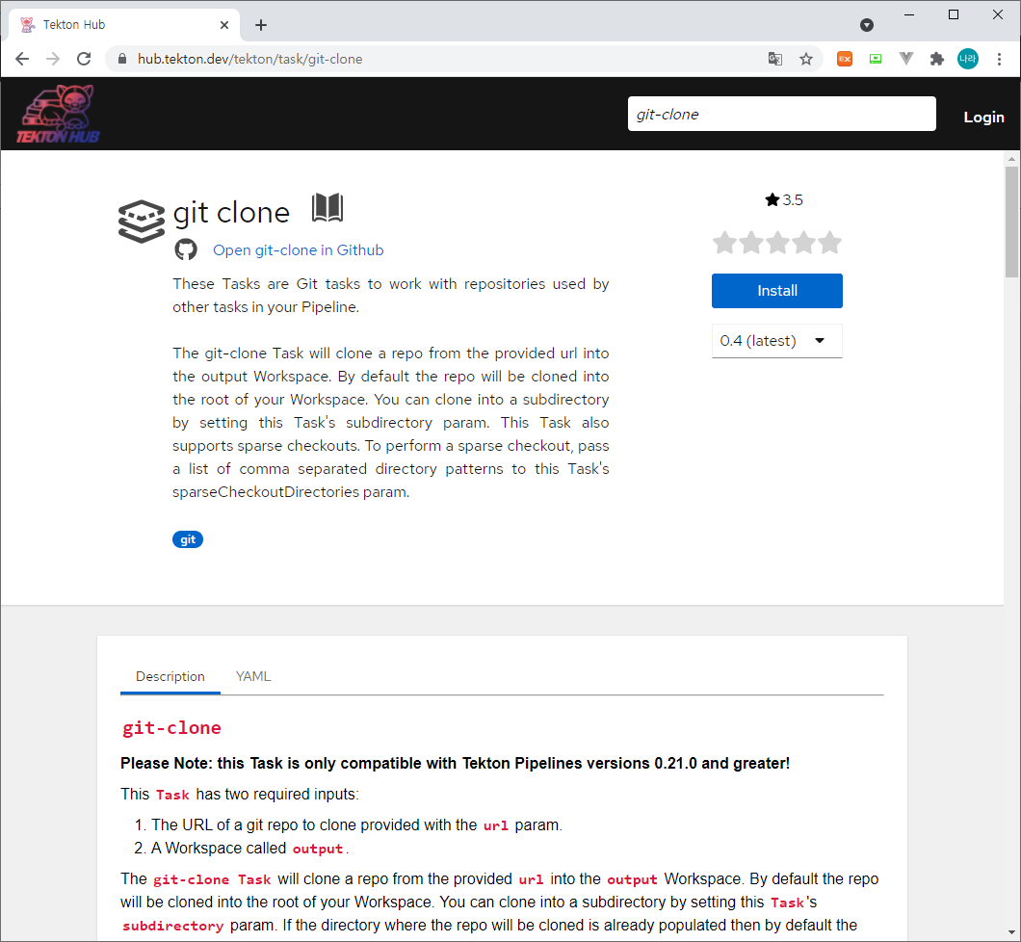Viewport: 1021px width, 942px height.
Task: Maximize the Chrome window
Action: (954, 14)
